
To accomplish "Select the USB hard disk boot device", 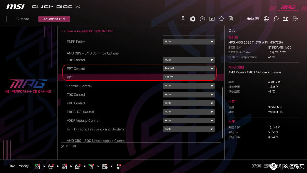I will pos(65,166).
